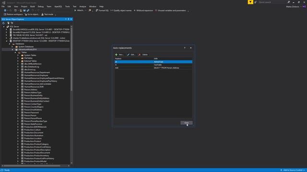The image size is (307, 172).
Task: Select the Person.AddressType table
Action: (x=33, y=92)
